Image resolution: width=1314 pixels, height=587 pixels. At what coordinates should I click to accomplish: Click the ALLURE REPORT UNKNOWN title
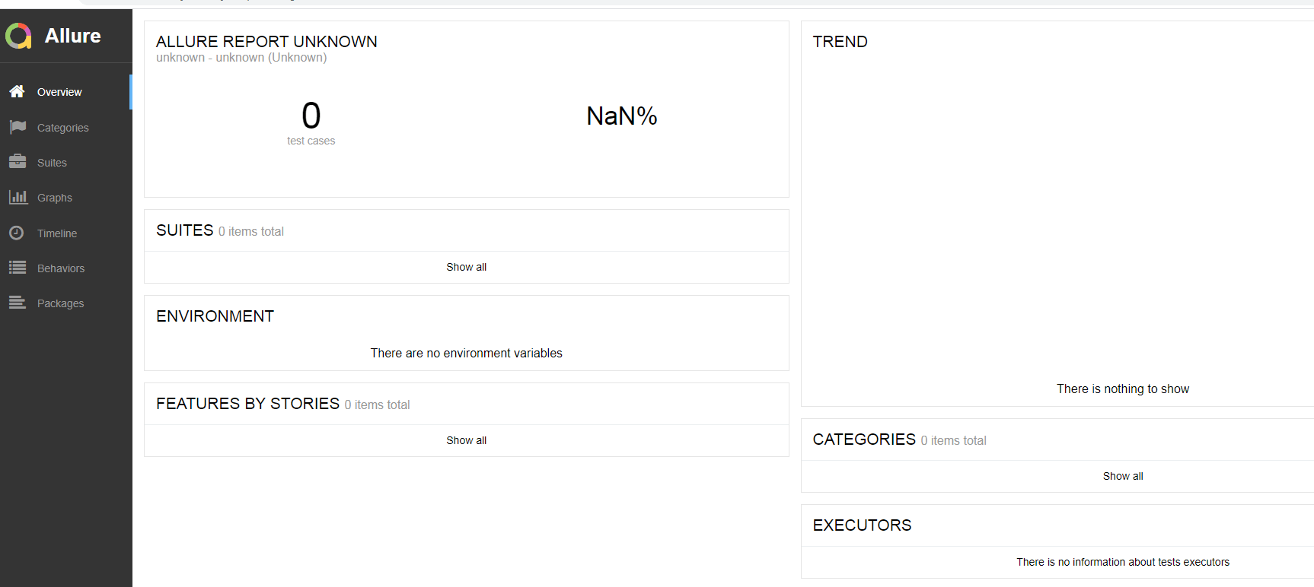[266, 42]
